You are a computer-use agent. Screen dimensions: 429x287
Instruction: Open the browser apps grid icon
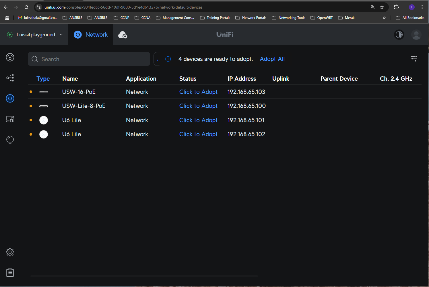(7, 18)
